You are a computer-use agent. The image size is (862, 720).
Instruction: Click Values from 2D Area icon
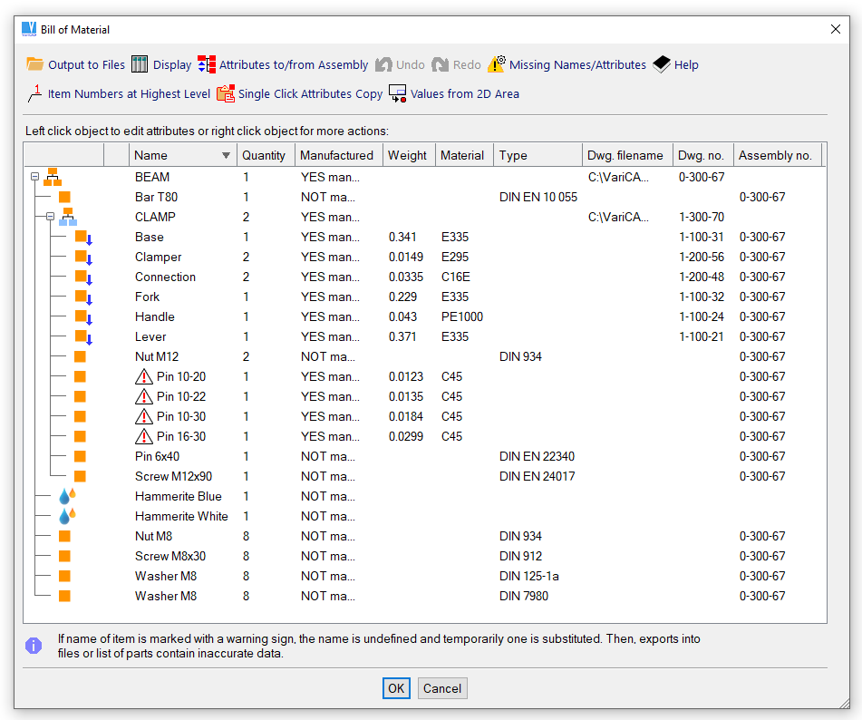click(x=397, y=93)
